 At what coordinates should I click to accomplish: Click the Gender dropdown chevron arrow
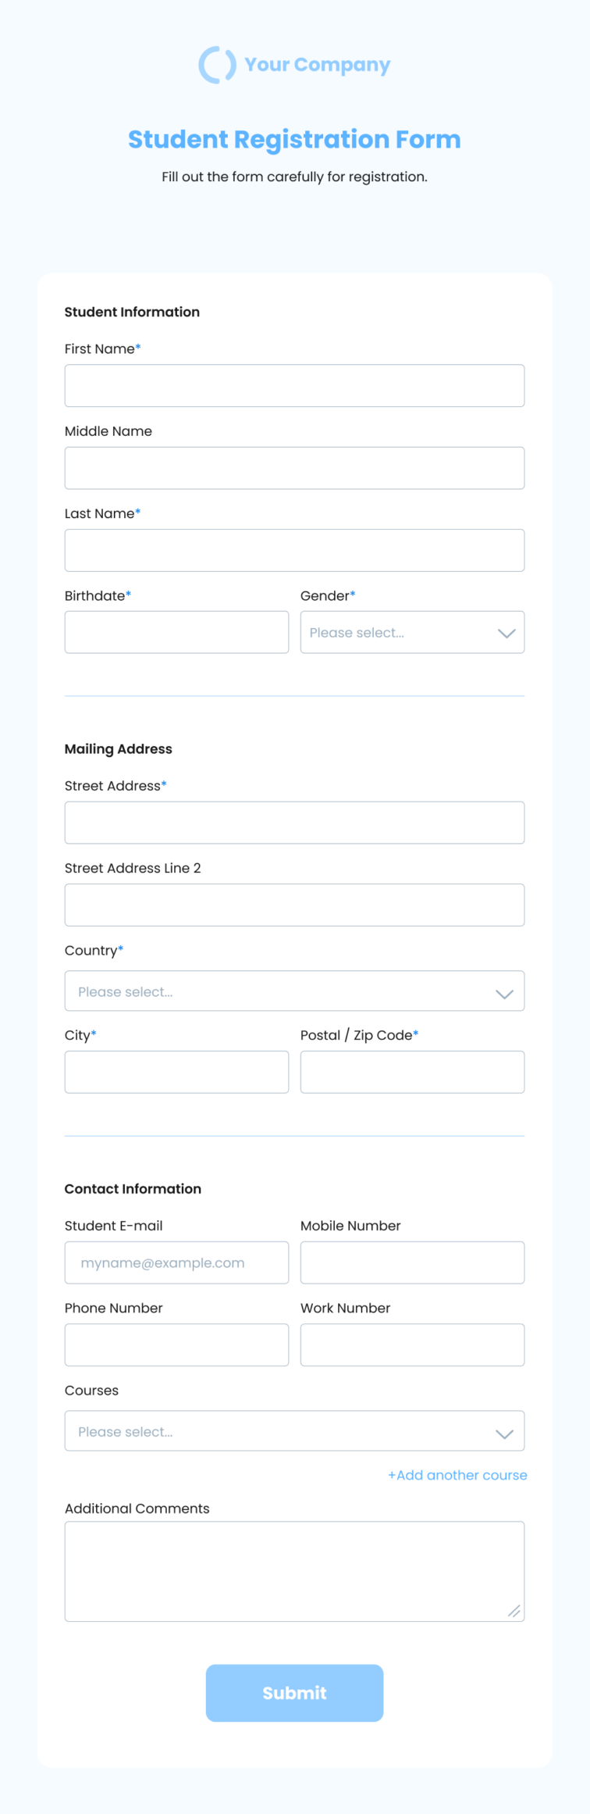tap(505, 633)
